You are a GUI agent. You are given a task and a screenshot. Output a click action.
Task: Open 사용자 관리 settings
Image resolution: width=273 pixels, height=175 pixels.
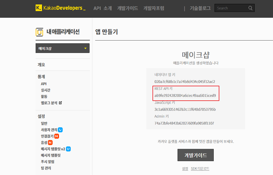[49, 130]
